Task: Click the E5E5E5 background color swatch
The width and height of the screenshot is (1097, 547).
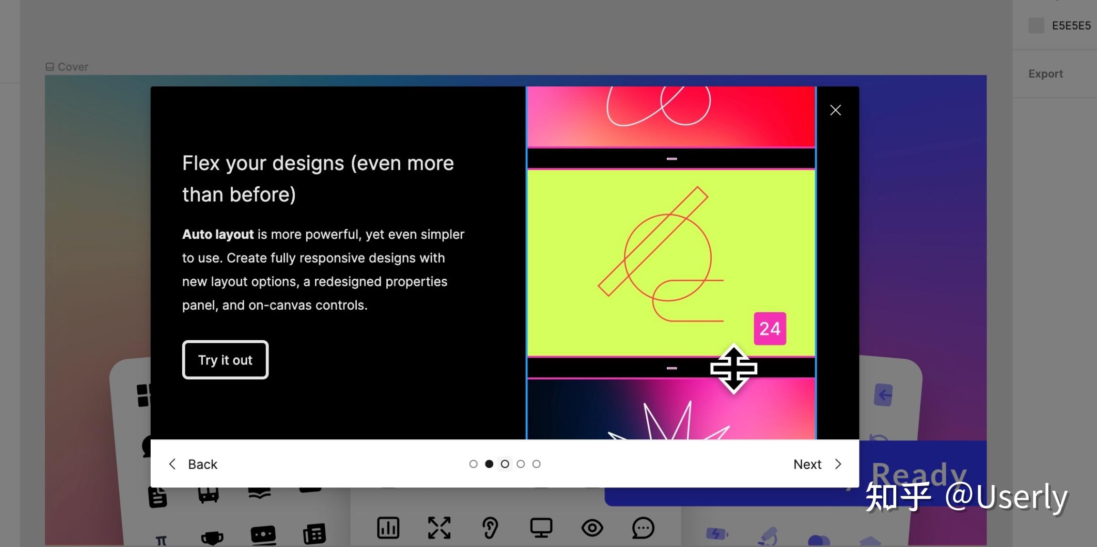Action: pyautogui.click(x=1036, y=25)
